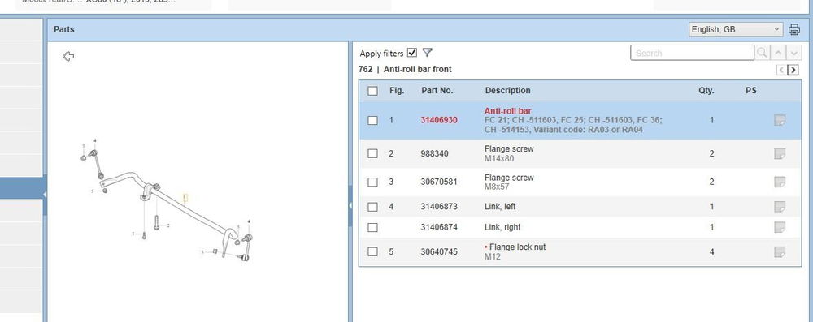
Task: Open note icon for Flange screw M14x80 row
Action: (x=779, y=154)
